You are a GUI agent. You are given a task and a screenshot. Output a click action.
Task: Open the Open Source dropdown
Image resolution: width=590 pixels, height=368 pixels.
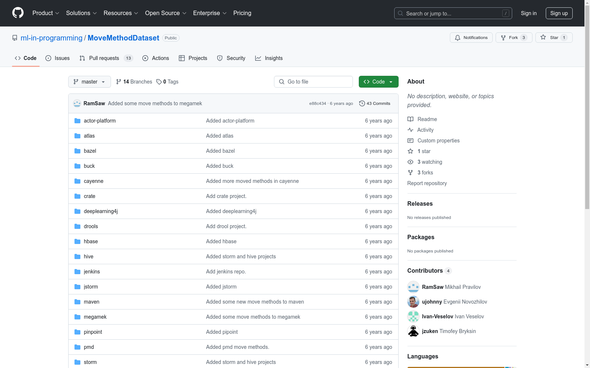point(166,13)
